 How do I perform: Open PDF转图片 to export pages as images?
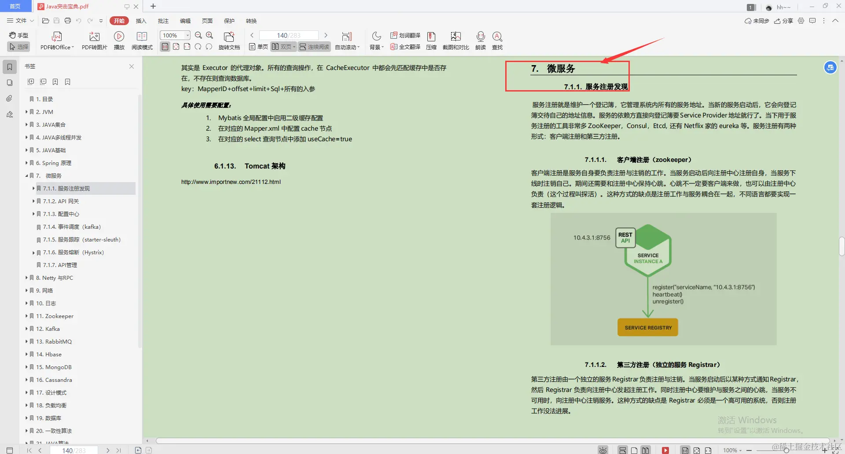(x=94, y=40)
